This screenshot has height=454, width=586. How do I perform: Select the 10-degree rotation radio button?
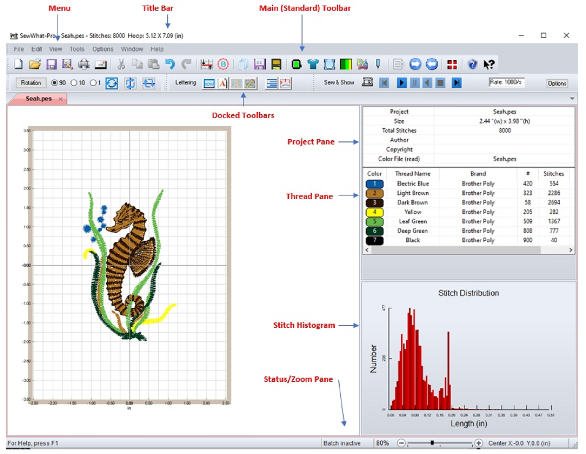74,83
